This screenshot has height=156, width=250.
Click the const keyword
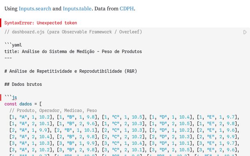(11, 104)
